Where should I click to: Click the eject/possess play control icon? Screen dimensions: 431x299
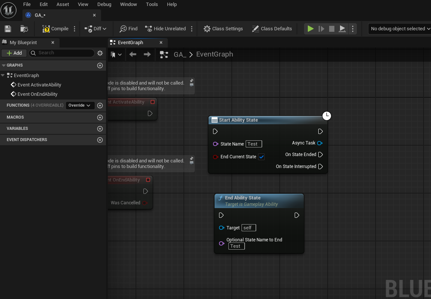pos(342,28)
